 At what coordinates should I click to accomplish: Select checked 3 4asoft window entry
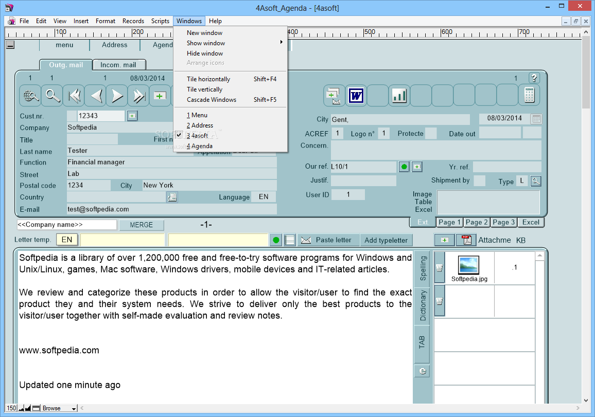tap(231, 136)
